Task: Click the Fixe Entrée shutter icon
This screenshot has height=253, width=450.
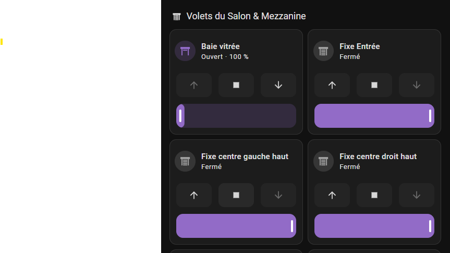Action: pyautogui.click(x=323, y=51)
